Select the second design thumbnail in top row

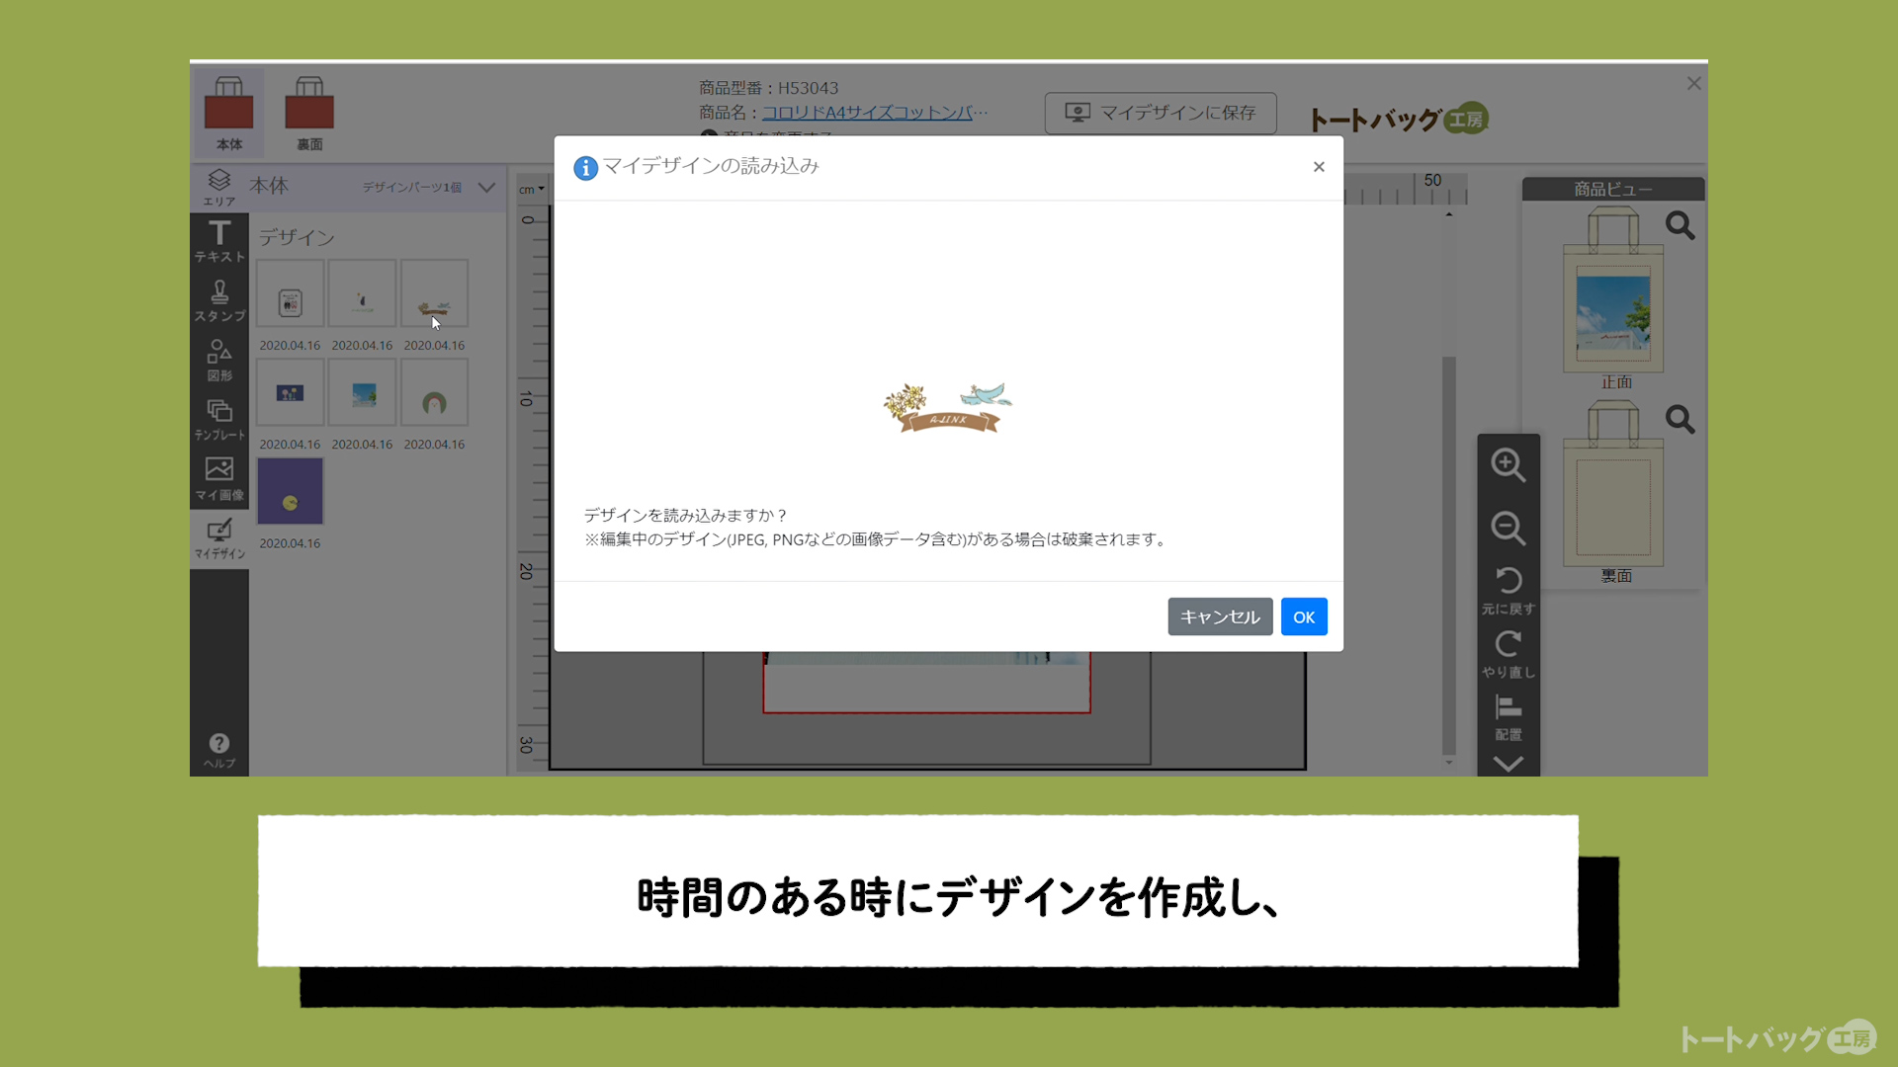tap(362, 293)
